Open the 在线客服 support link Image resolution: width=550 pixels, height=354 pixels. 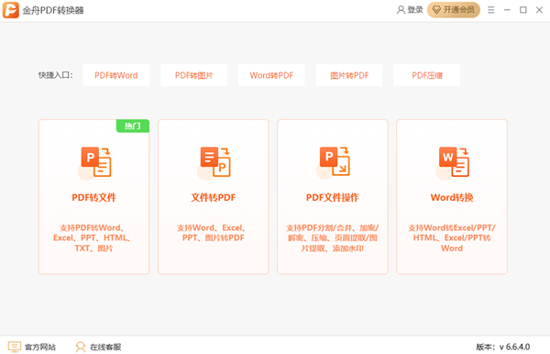point(105,347)
